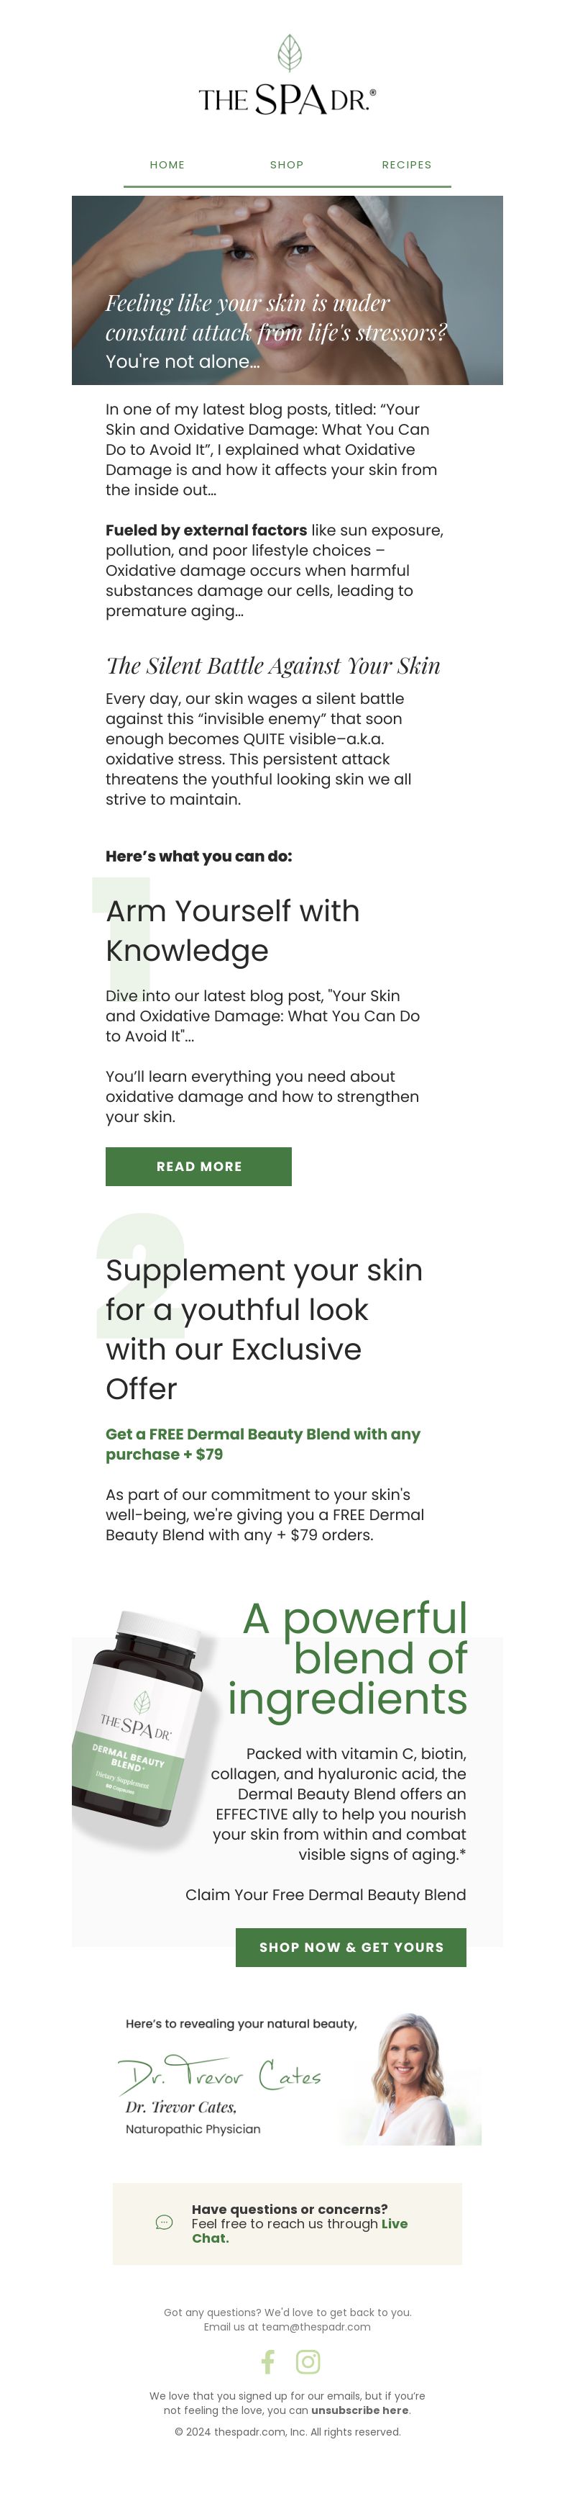Go to the Shop navigation item

287,165
